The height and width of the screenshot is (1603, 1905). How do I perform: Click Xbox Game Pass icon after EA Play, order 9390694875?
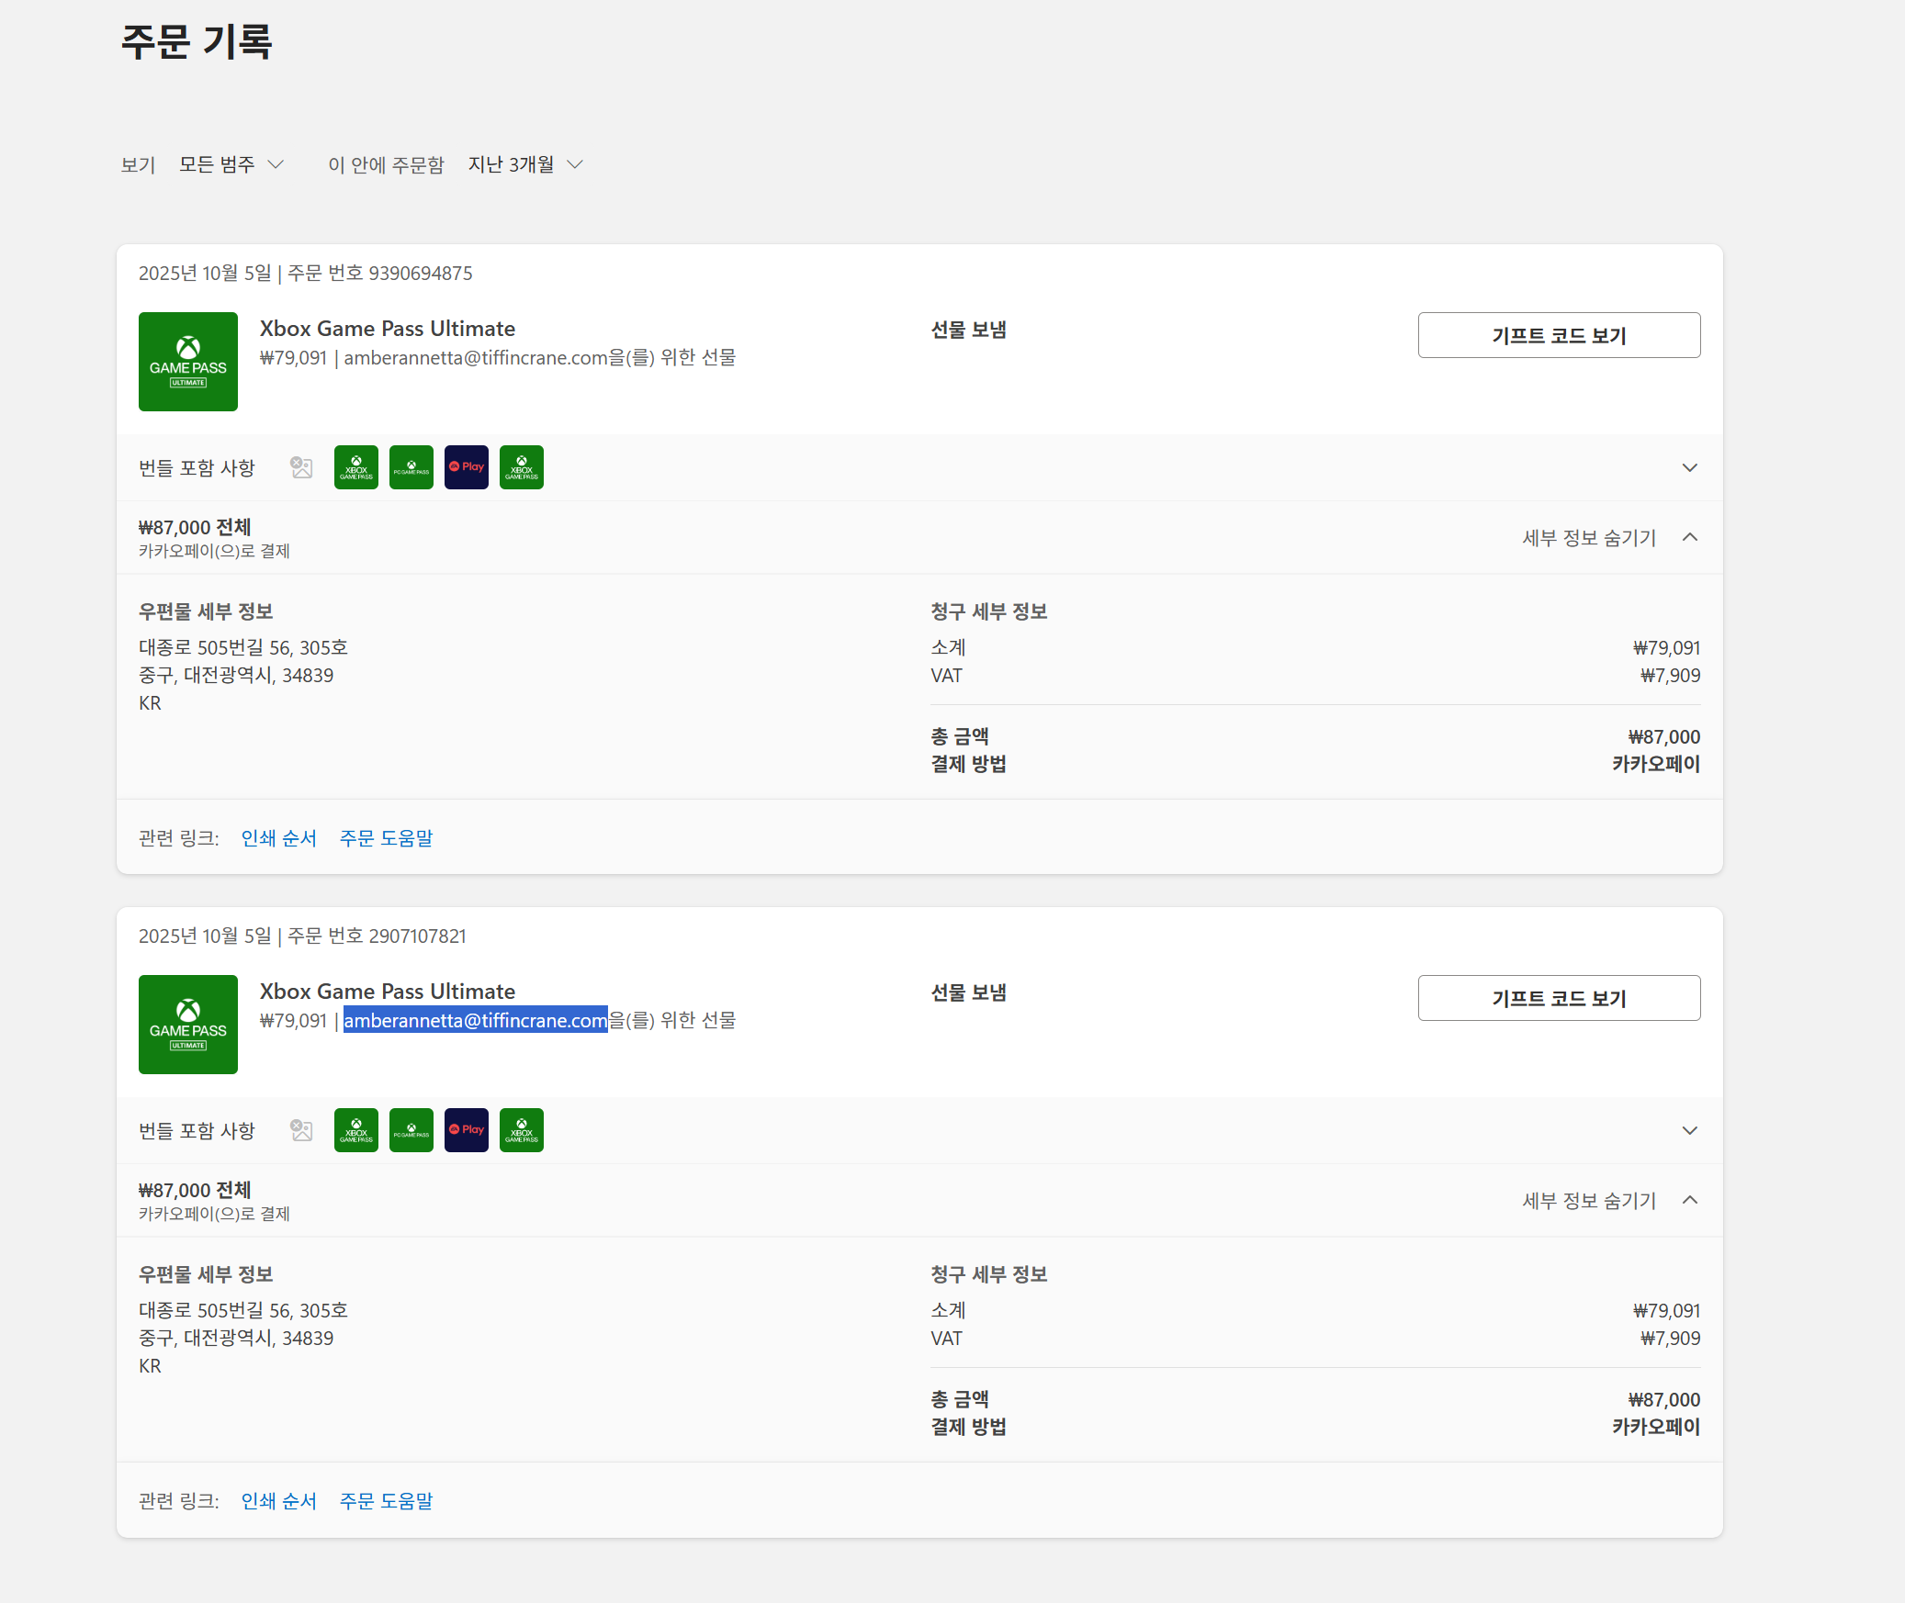tap(522, 467)
